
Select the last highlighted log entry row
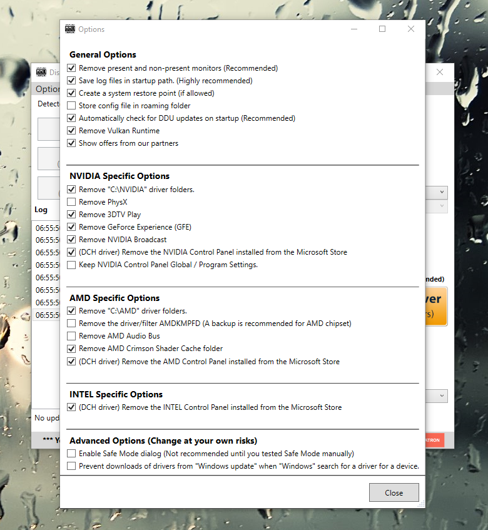coord(46,315)
